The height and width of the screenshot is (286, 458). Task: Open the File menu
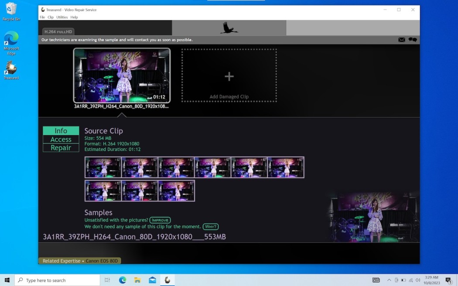[x=42, y=17]
